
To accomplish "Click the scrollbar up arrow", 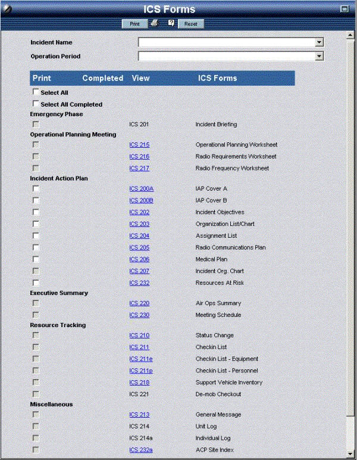I will [x=350, y=35].
